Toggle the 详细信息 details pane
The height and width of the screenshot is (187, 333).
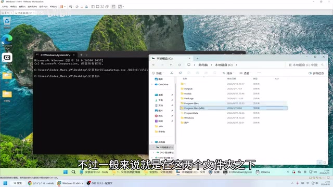point(316,73)
